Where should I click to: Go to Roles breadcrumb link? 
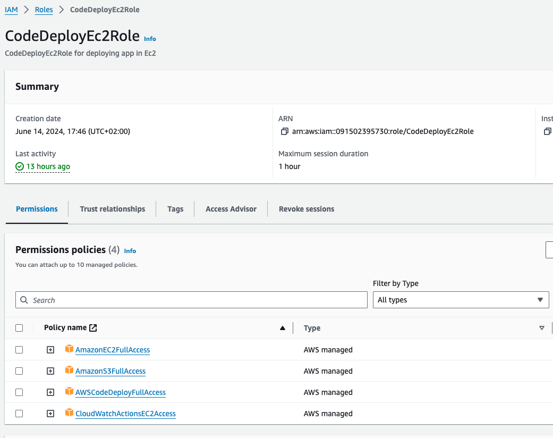(x=44, y=10)
